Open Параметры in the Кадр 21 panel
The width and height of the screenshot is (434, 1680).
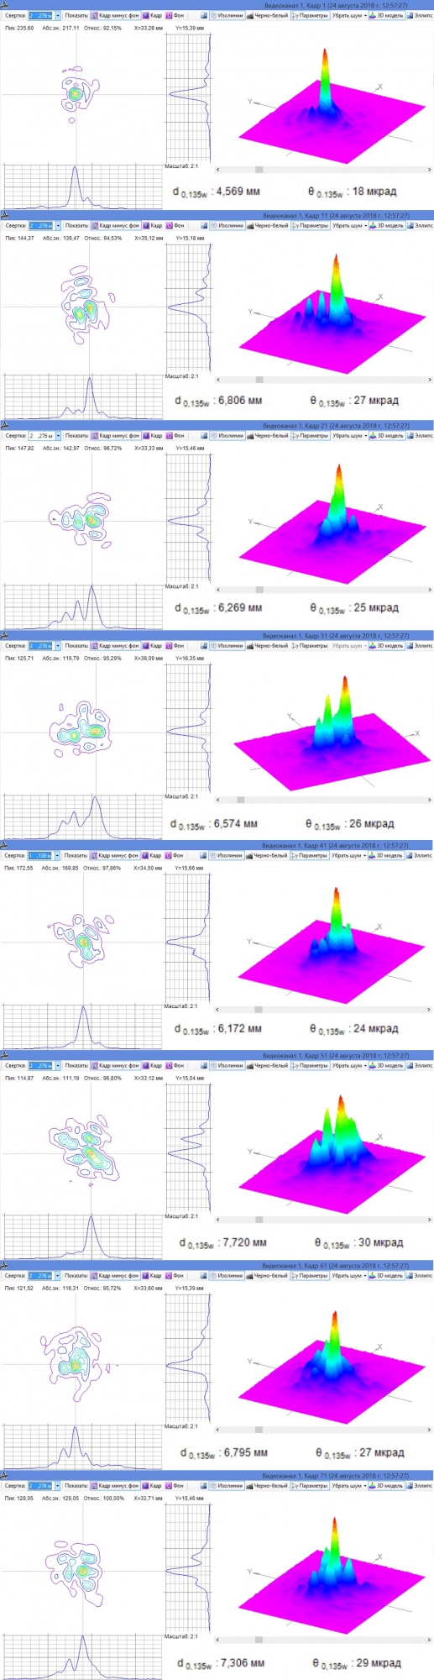click(310, 435)
